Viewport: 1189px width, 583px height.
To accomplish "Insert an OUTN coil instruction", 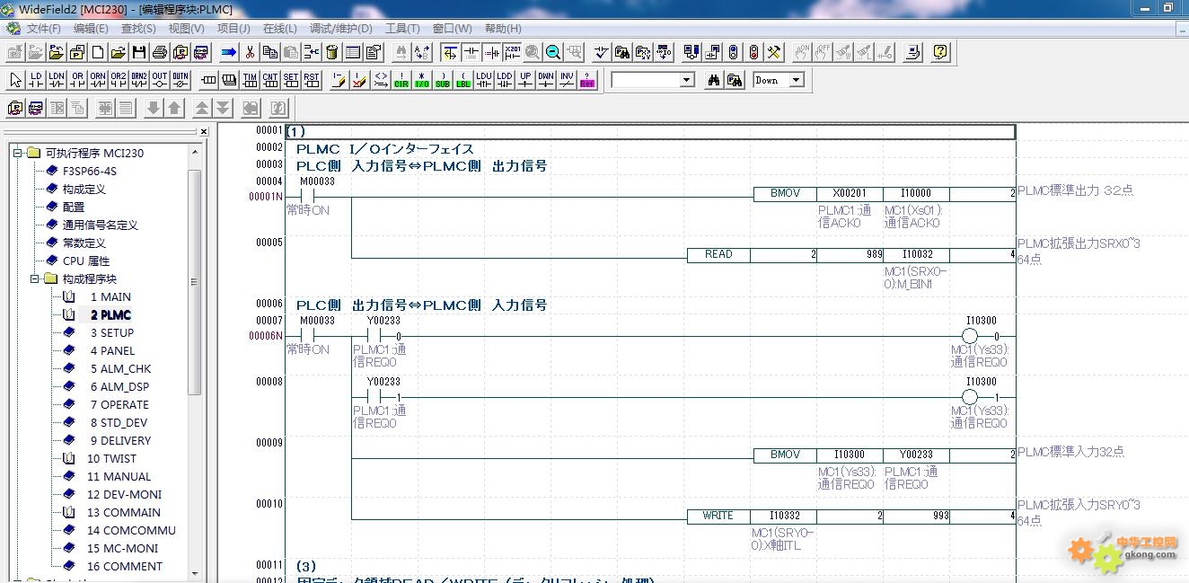I will point(181,80).
